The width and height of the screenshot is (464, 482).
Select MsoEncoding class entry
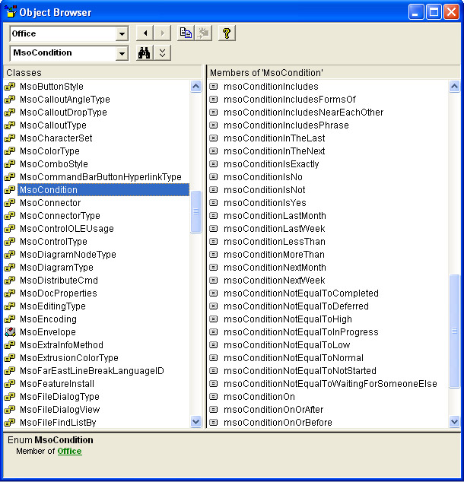point(48,319)
